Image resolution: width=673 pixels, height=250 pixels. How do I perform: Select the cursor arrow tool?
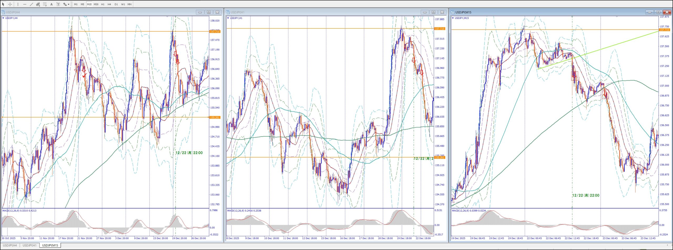[x=3, y=4]
